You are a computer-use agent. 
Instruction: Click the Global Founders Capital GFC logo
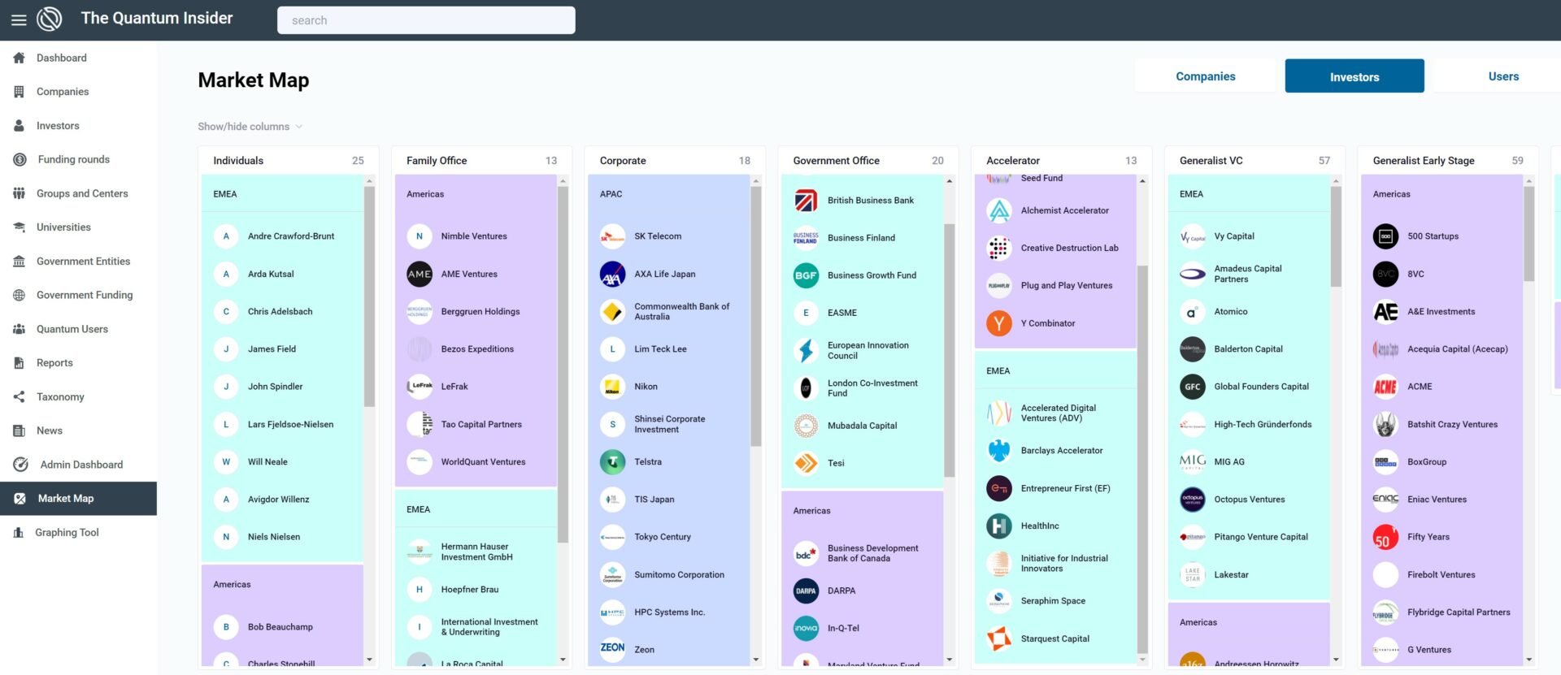1193,387
